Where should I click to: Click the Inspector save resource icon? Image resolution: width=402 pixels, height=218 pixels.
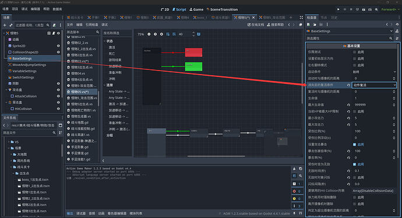(321, 24)
